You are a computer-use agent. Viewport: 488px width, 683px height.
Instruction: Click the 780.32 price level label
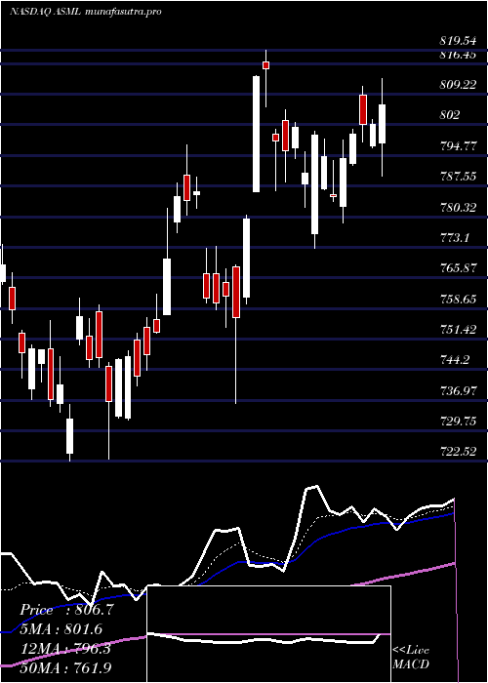click(458, 207)
